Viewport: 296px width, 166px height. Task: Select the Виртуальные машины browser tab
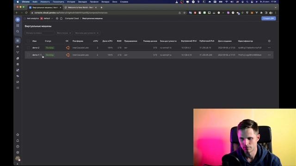point(45,7)
